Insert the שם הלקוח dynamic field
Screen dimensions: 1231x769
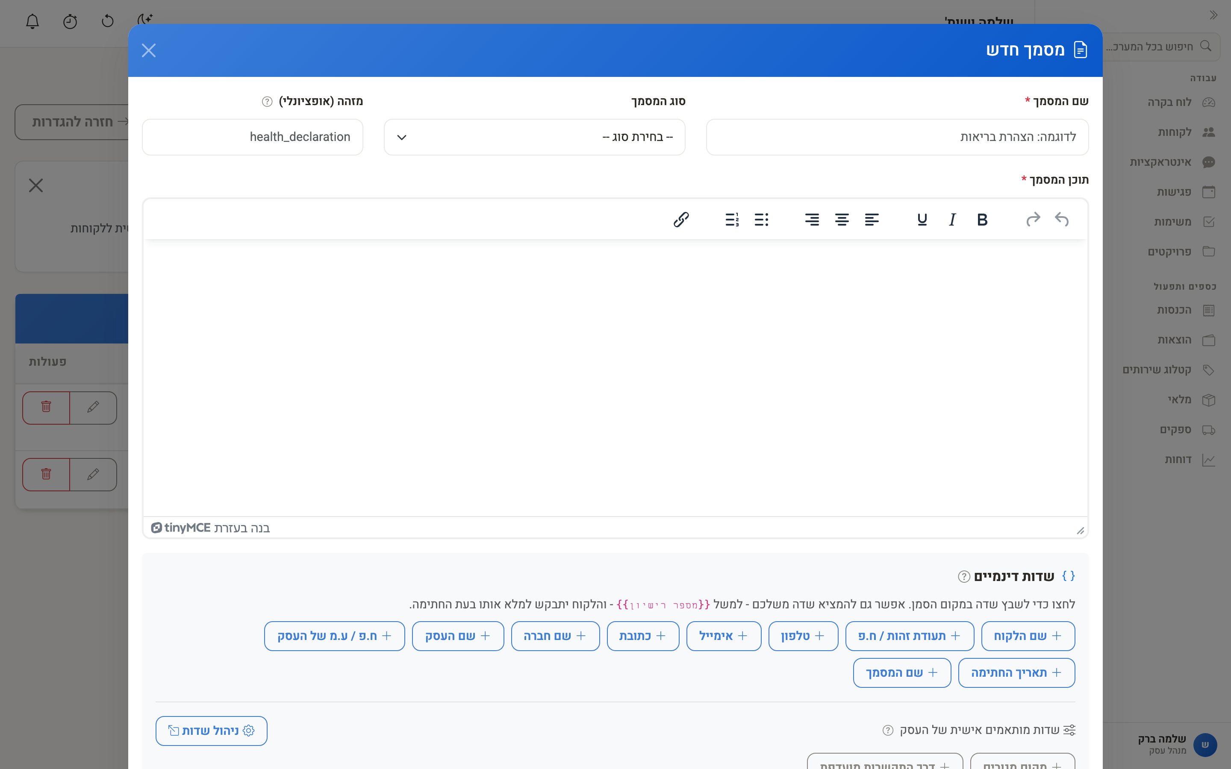tap(1028, 636)
